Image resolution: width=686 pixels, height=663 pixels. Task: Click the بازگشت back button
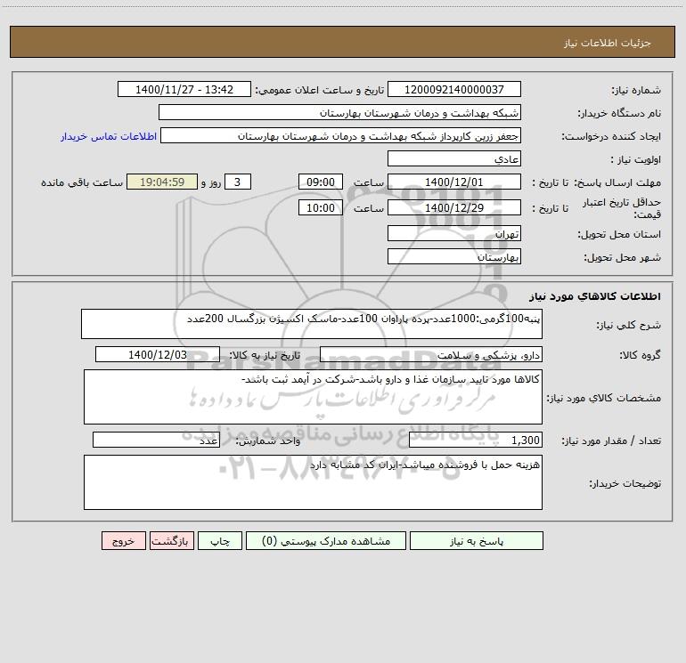point(171,541)
